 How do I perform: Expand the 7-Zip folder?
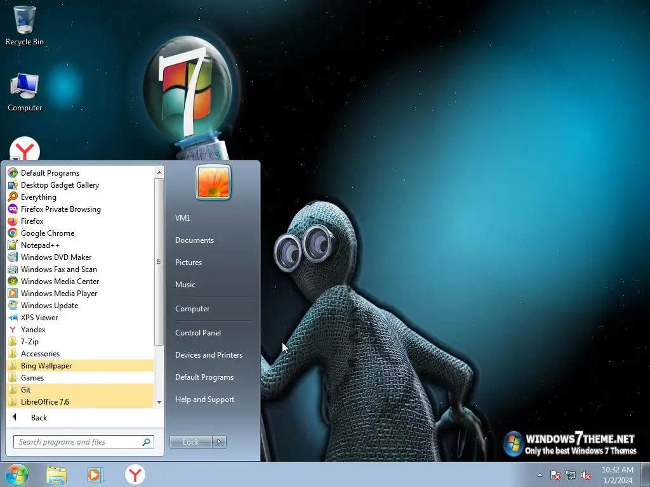pyautogui.click(x=80, y=341)
